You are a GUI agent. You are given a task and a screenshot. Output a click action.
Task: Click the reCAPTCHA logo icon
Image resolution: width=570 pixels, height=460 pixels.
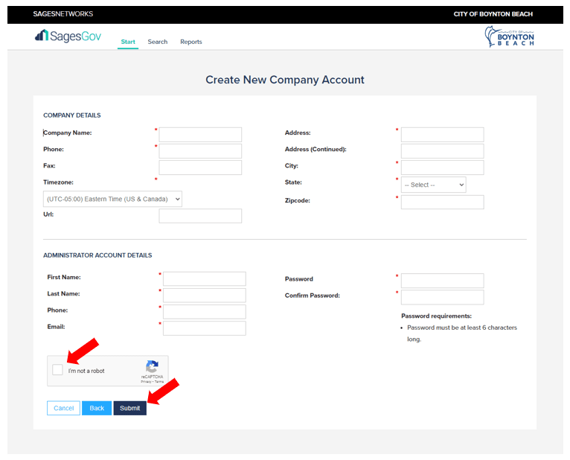152,366
